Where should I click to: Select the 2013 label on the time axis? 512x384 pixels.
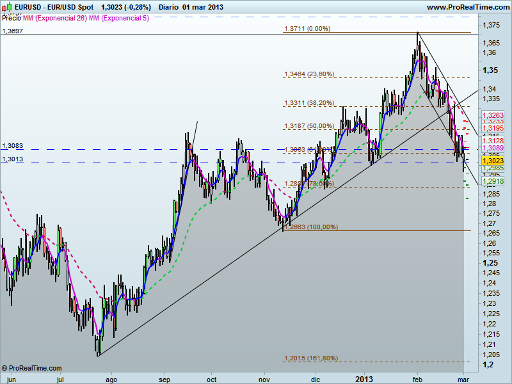tap(364, 379)
